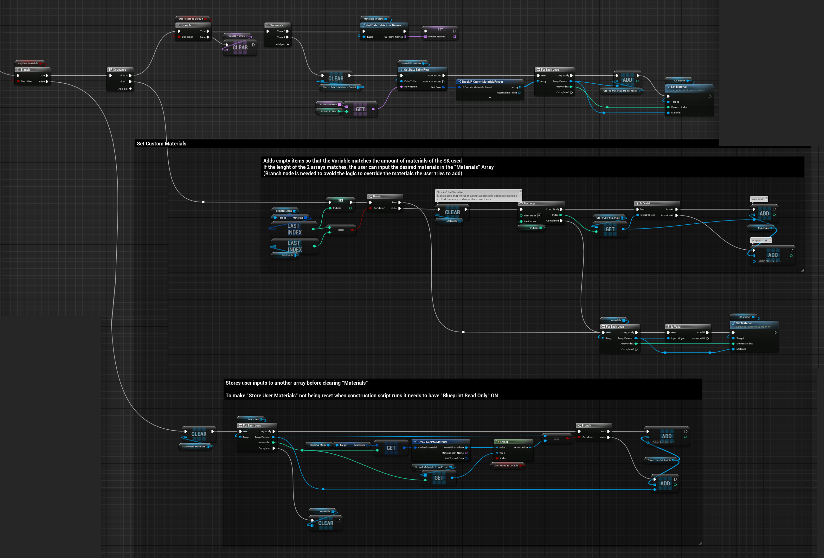Viewport: 824px width, 558px height.
Task: Click the Get Data Table Row Names function icon
Action: (364, 25)
